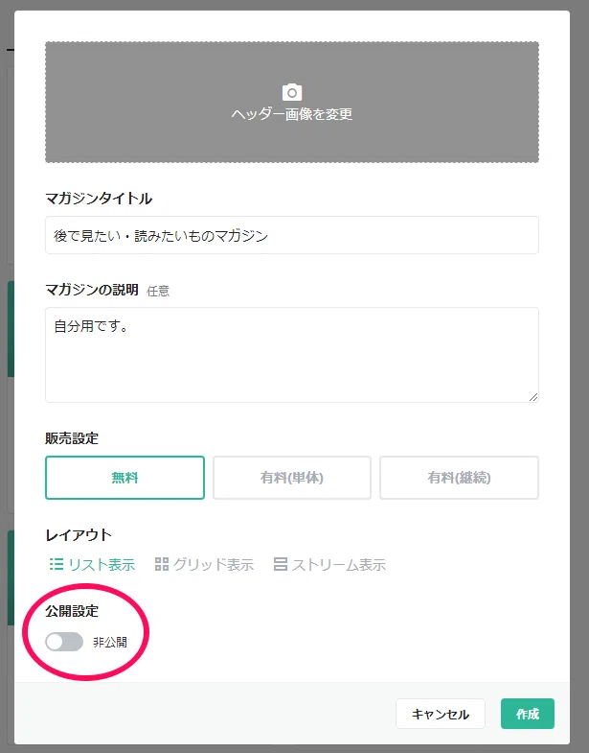Click the マガジンの説明 text area
The height and width of the screenshot is (753, 589).
[x=291, y=355]
